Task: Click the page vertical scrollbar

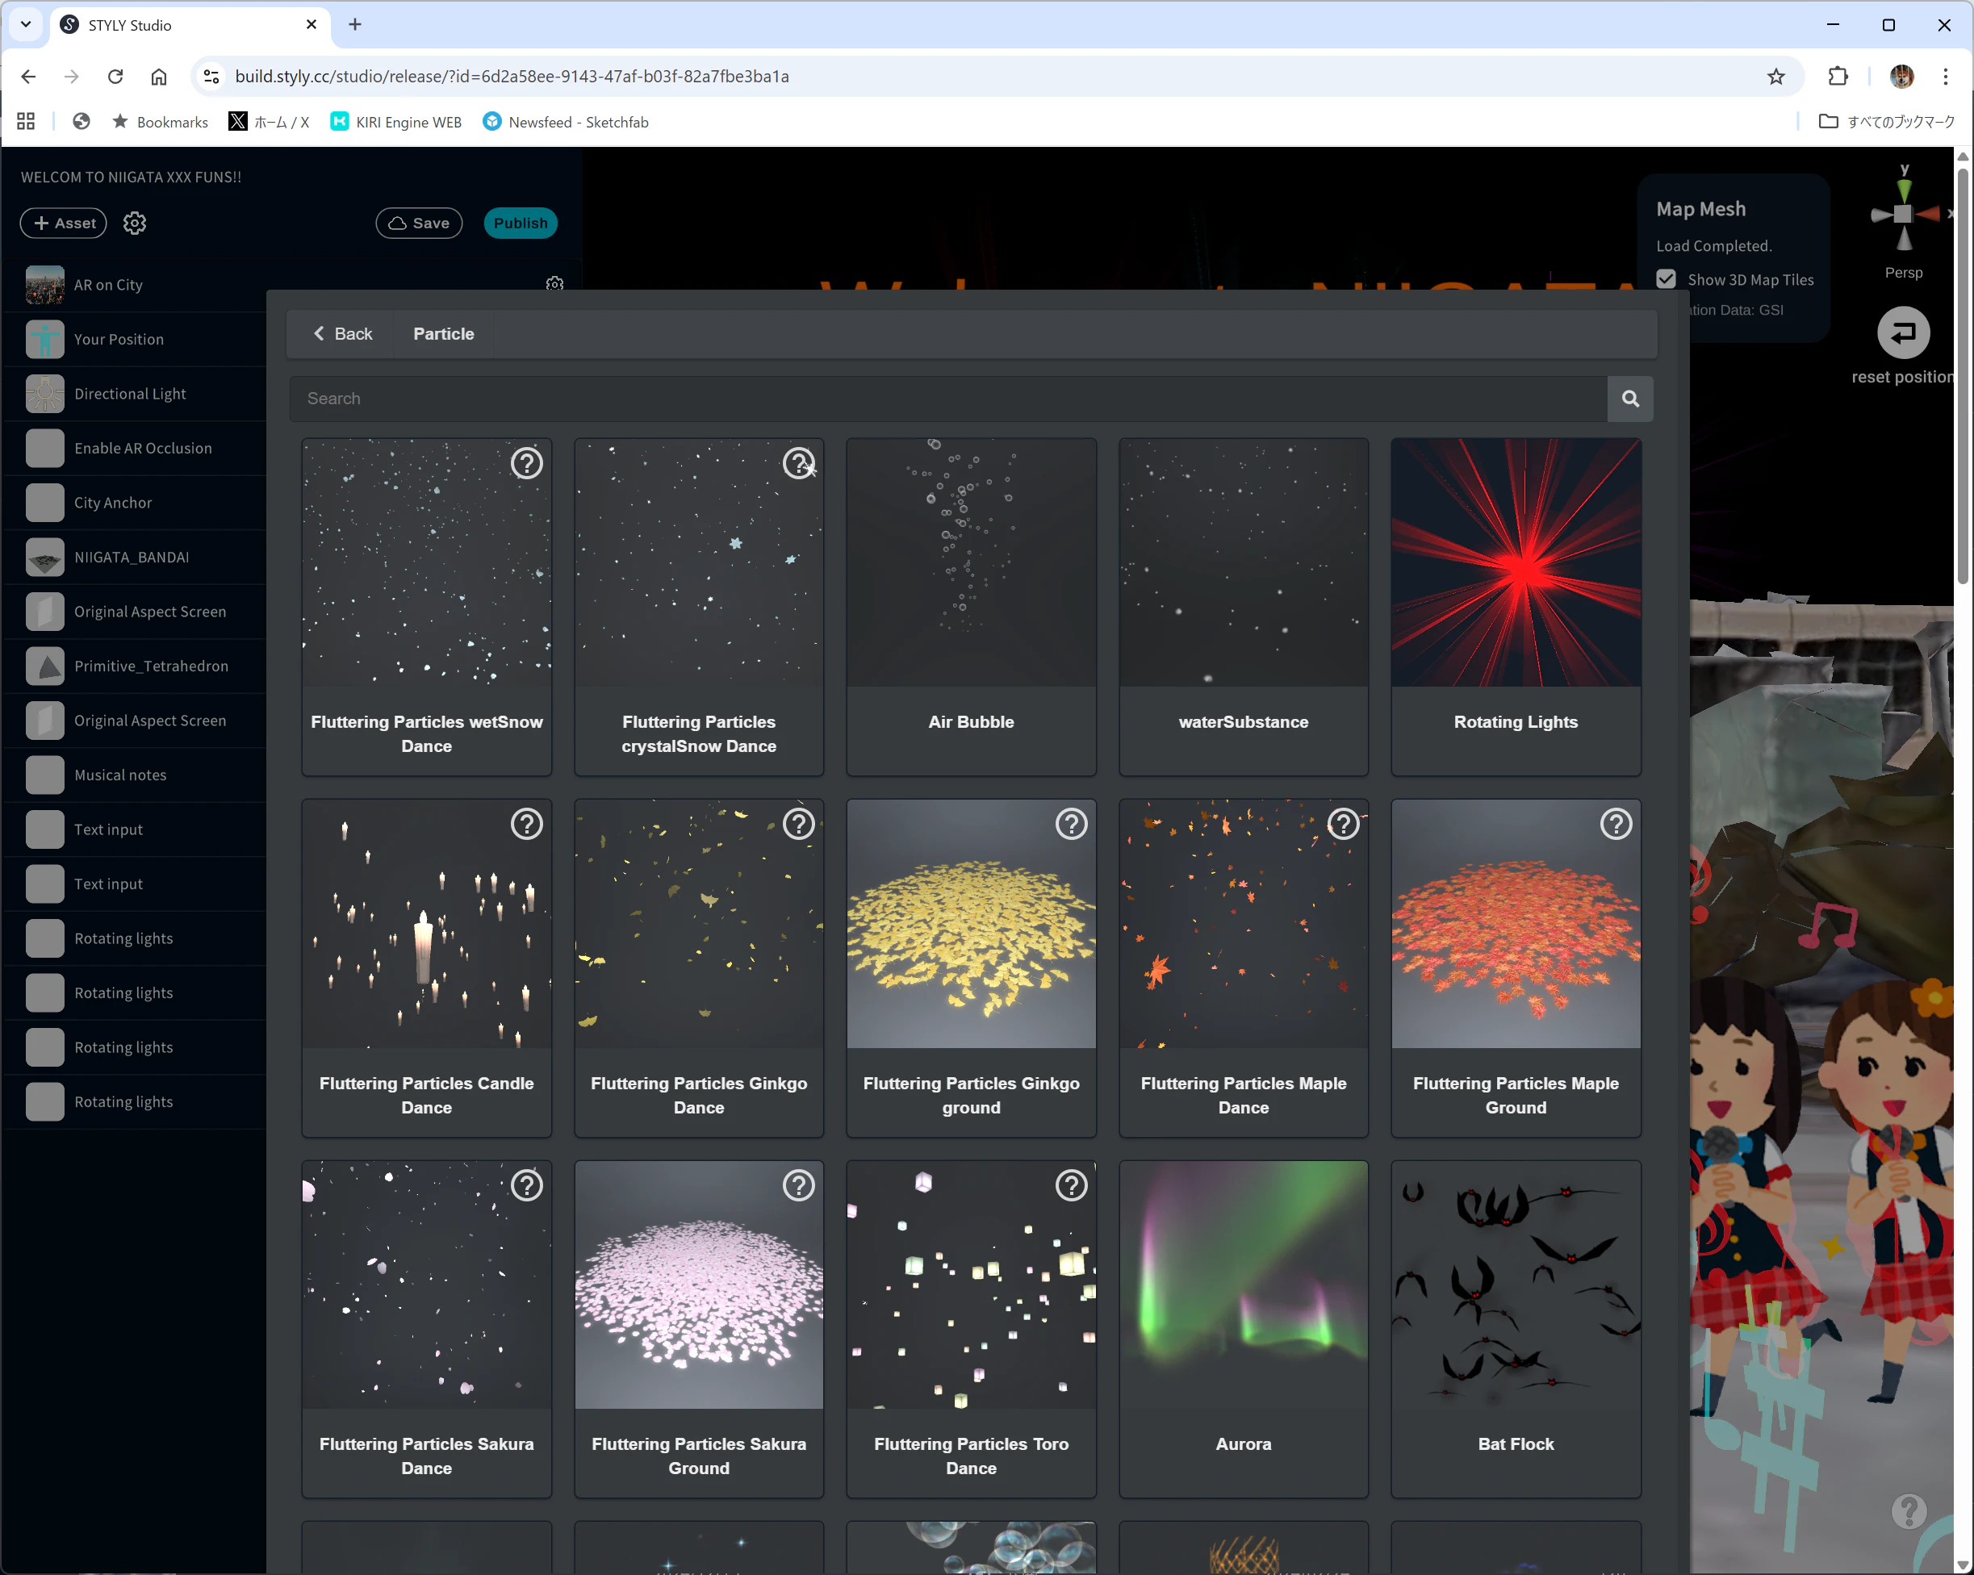Action: click(1962, 376)
